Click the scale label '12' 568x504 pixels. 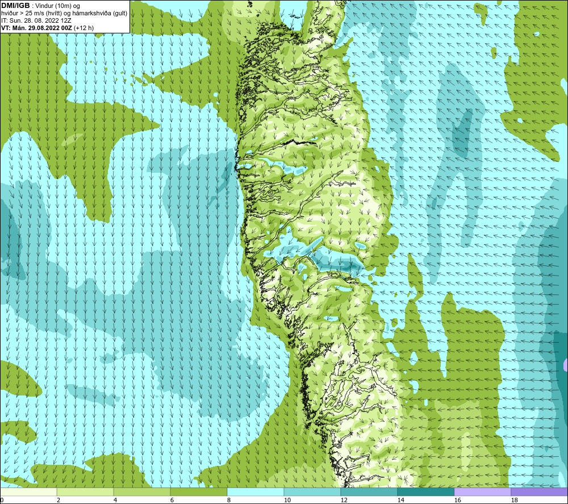point(344,501)
